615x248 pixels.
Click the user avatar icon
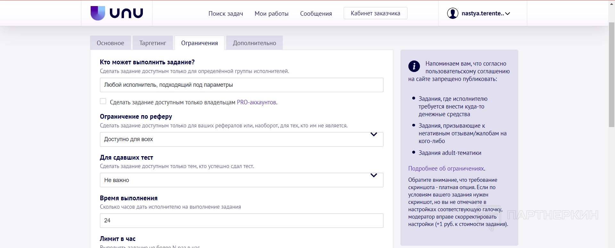pos(452,13)
